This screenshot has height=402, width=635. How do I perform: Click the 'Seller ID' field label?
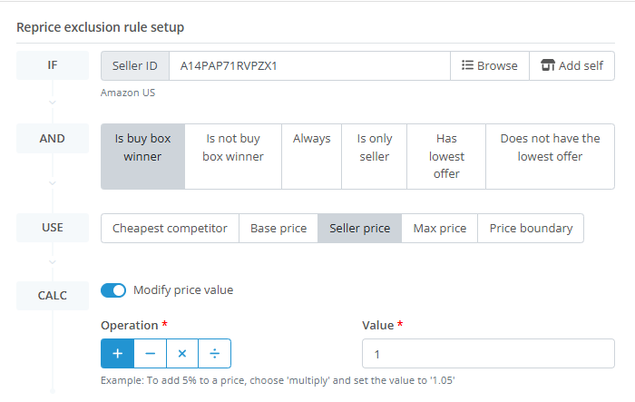point(135,65)
